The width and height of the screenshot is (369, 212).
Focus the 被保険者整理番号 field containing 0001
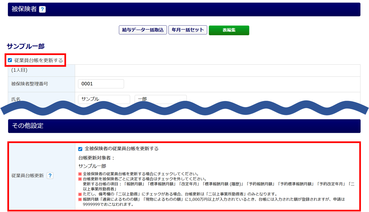pyautogui.click(x=101, y=84)
